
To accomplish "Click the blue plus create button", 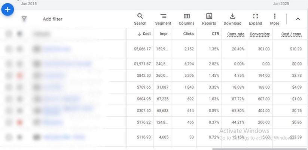I will (7, 9).
